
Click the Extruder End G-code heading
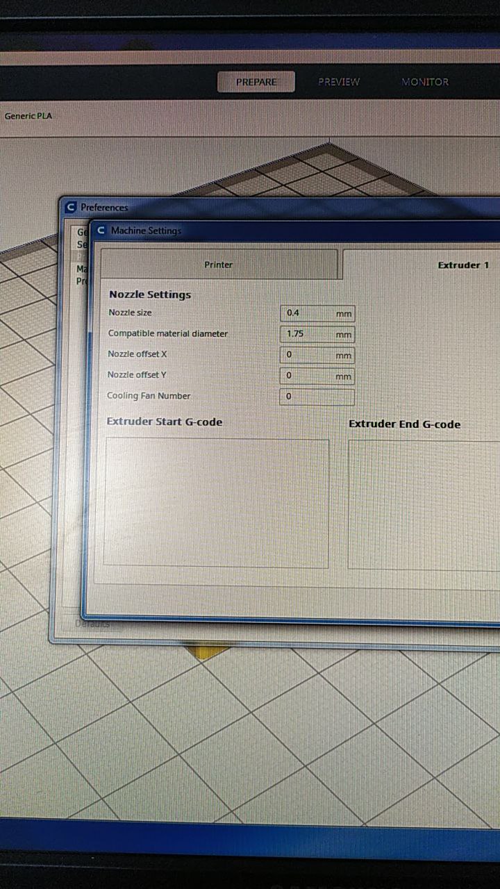pos(404,424)
